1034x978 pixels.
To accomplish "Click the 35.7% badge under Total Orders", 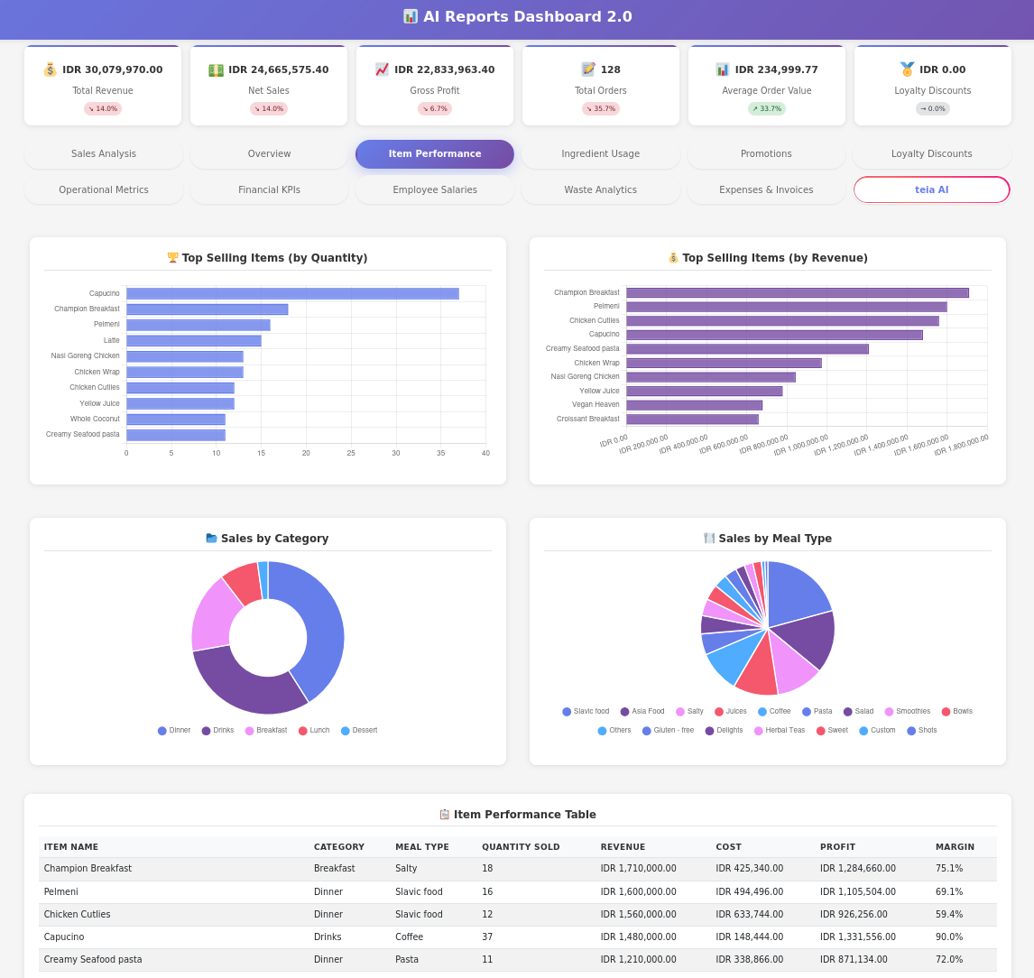I will tap(601, 109).
